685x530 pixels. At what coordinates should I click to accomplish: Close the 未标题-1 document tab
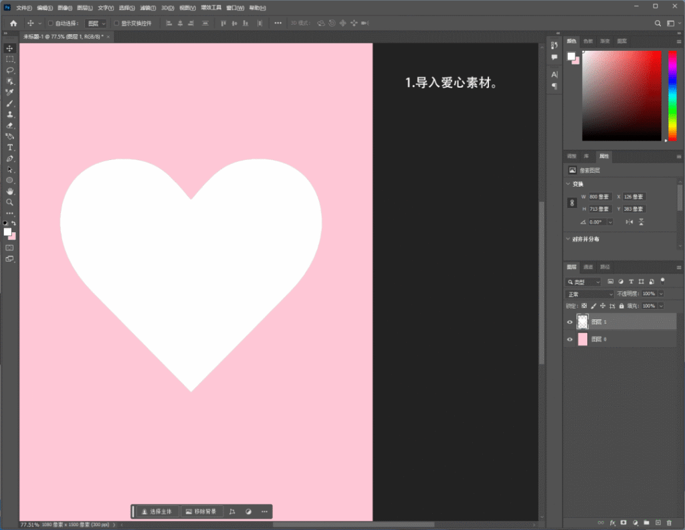[x=108, y=37]
